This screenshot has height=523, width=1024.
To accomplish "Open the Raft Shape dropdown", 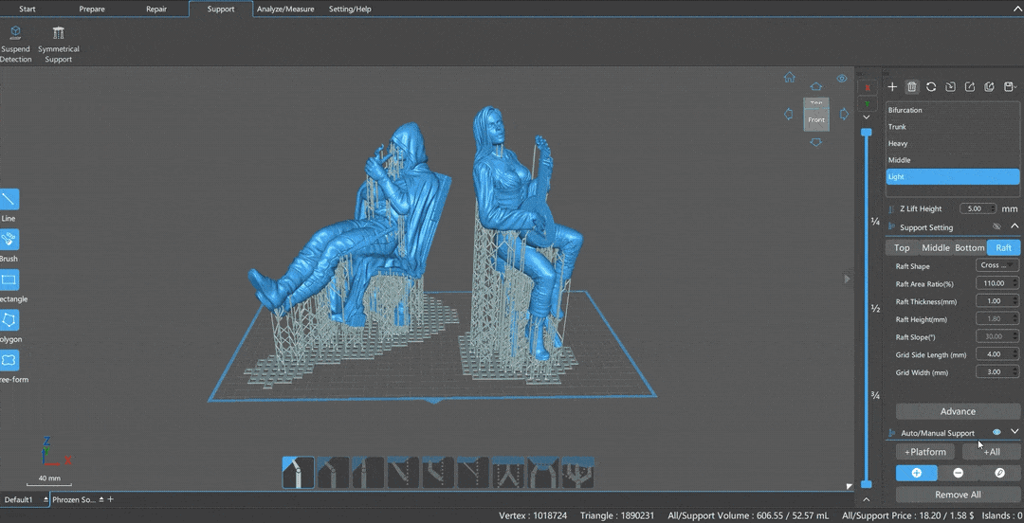I will tap(997, 266).
